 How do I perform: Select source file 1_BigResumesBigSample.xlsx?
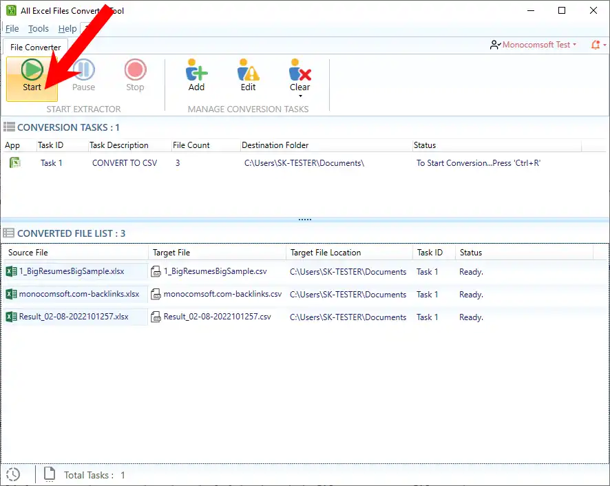72,271
